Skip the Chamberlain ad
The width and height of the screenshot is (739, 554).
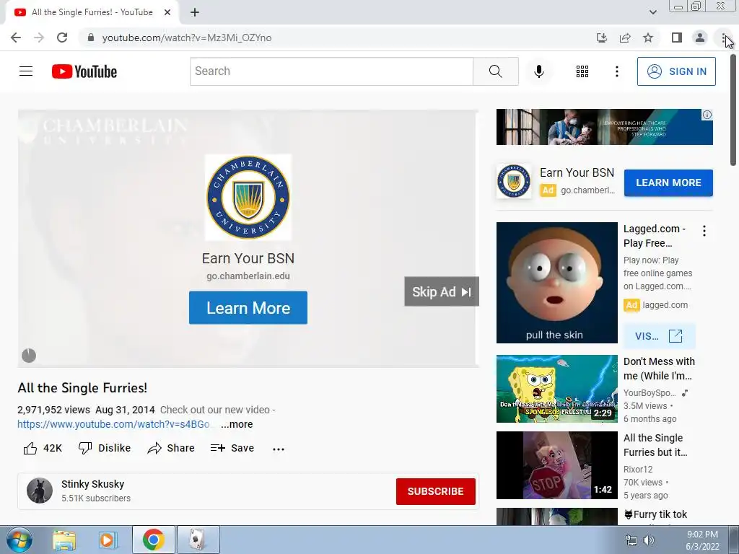coord(442,291)
